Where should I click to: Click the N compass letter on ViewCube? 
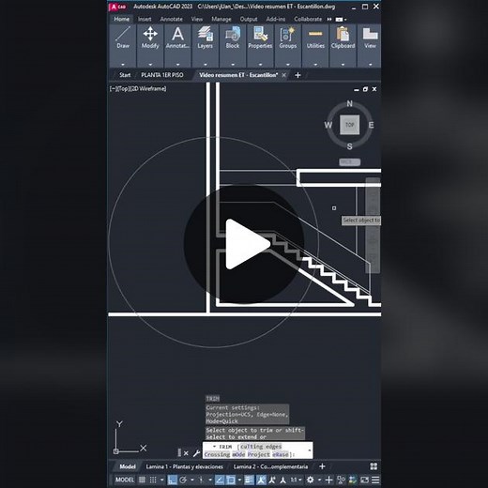[349, 103]
